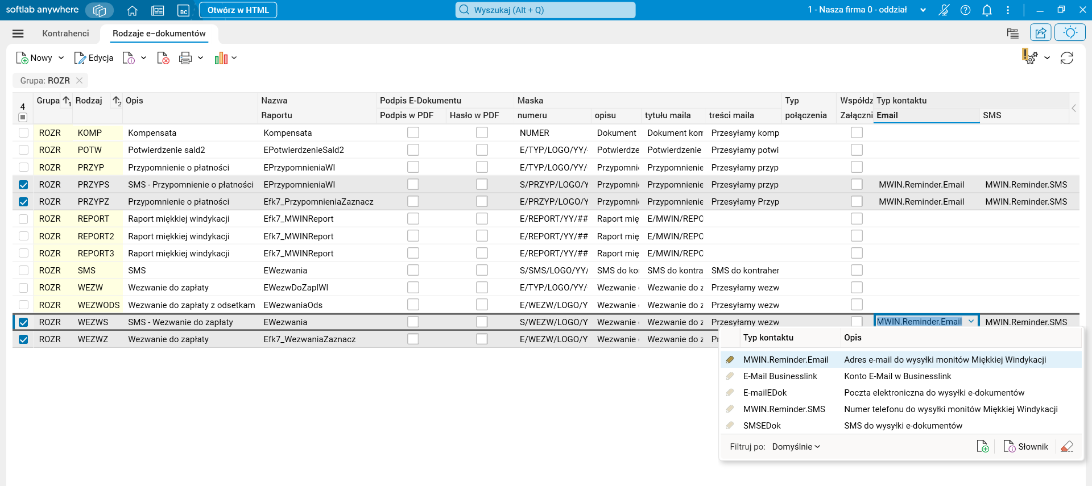
Task: Expand the chart dropdown arrow
Action: [234, 58]
